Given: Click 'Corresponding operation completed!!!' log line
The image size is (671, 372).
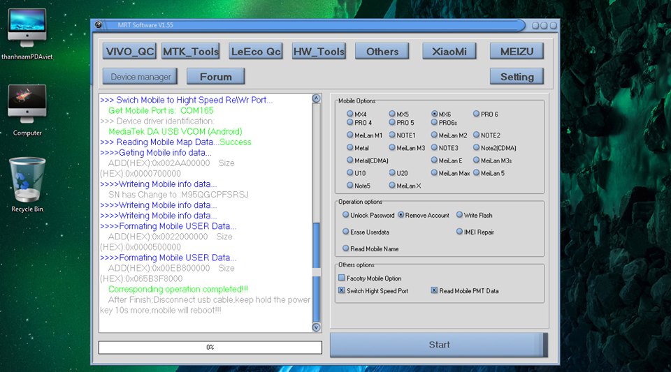Looking at the screenshot, I should pos(178,289).
